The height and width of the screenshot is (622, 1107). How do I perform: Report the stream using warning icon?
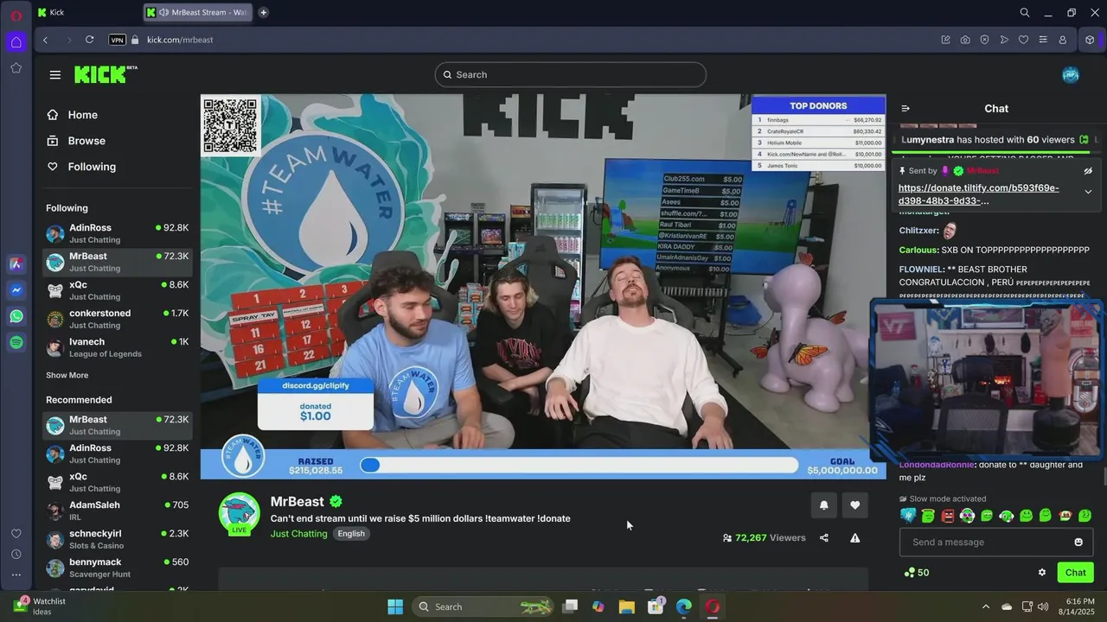(855, 537)
